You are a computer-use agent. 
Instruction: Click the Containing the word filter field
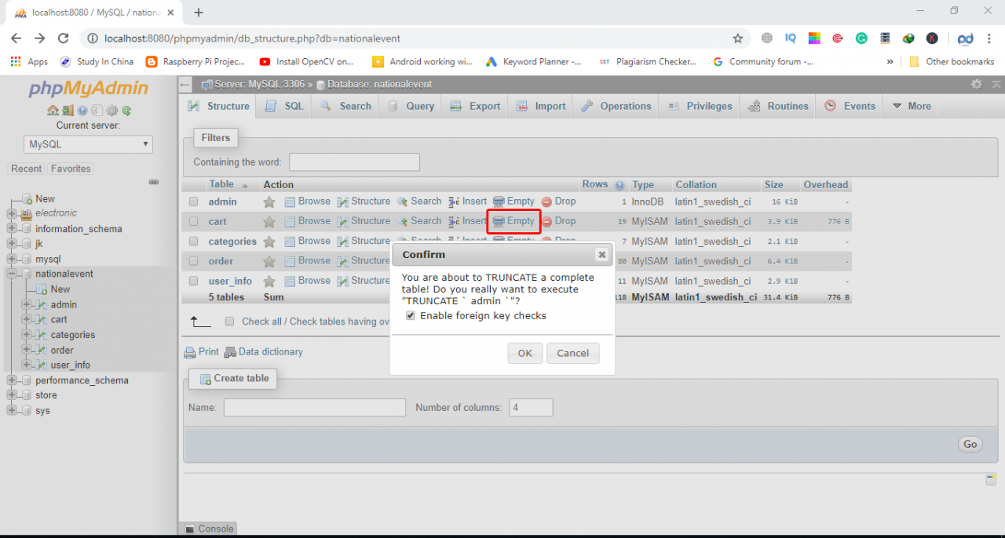tap(354, 162)
